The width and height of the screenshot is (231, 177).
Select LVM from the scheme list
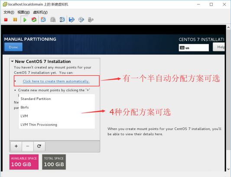pyautogui.click(x=57, y=116)
